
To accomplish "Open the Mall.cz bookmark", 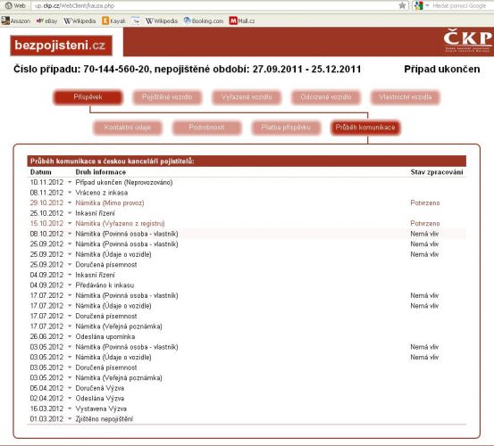I will [x=242, y=21].
